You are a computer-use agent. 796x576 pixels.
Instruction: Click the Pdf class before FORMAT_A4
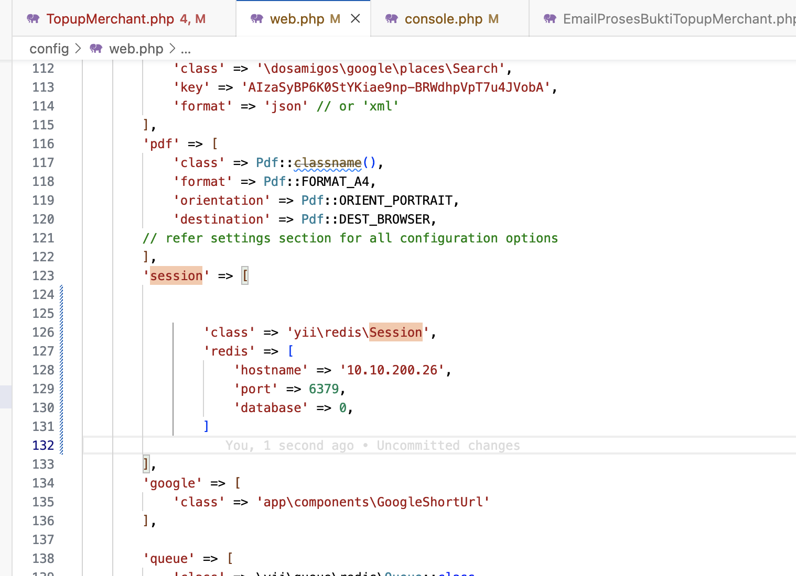(274, 182)
